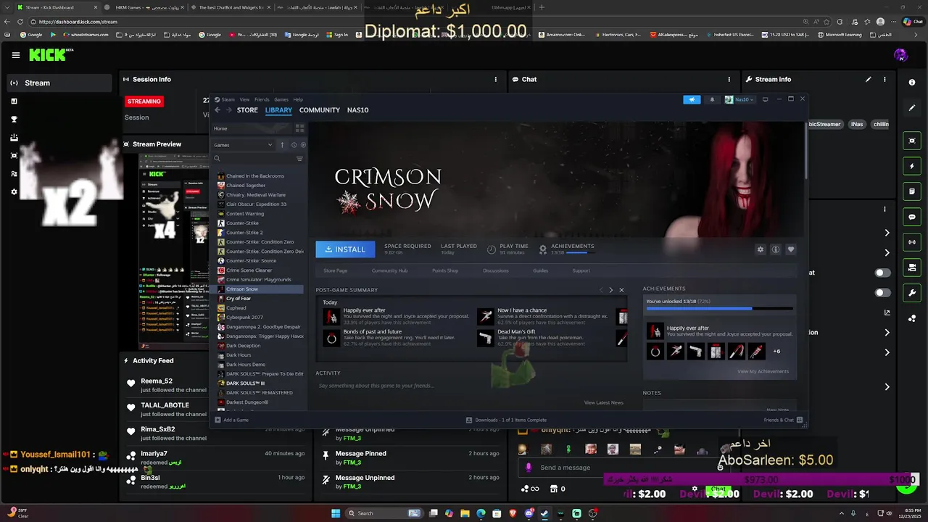This screenshot has width=928, height=522.
Task: Open the Discussions link
Action: tap(496, 270)
